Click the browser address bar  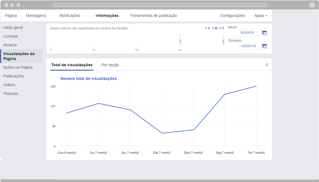coord(159,5)
